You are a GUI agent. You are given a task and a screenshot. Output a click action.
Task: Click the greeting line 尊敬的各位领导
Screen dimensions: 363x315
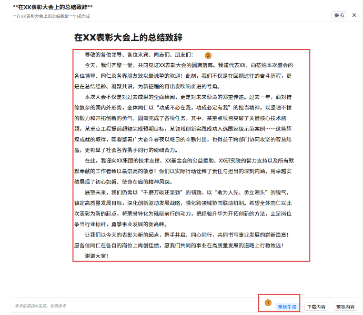(x=138, y=55)
